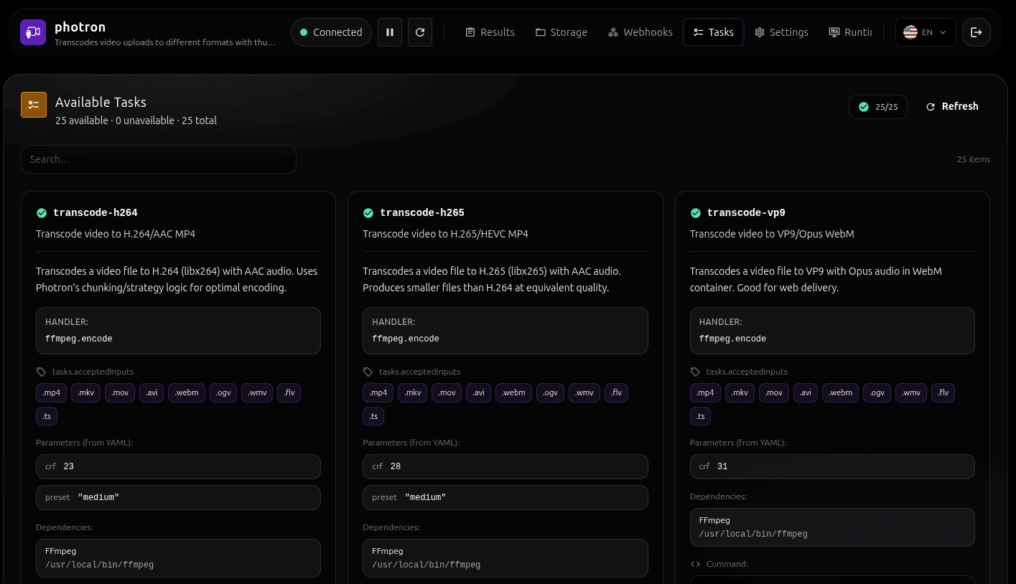Viewport: 1016px width, 584px height.
Task: Switch to the Webhooks tab
Action: pyautogui.click(x=640, y=32)
